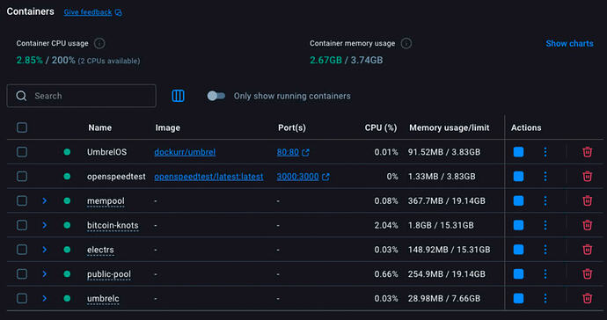Delete the bitcoin-knots container
This screenshot has height=320, width=607.
588,225
